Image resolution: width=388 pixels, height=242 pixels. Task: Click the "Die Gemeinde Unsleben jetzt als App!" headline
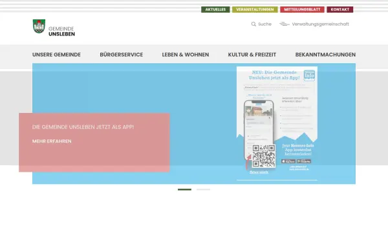83,127
